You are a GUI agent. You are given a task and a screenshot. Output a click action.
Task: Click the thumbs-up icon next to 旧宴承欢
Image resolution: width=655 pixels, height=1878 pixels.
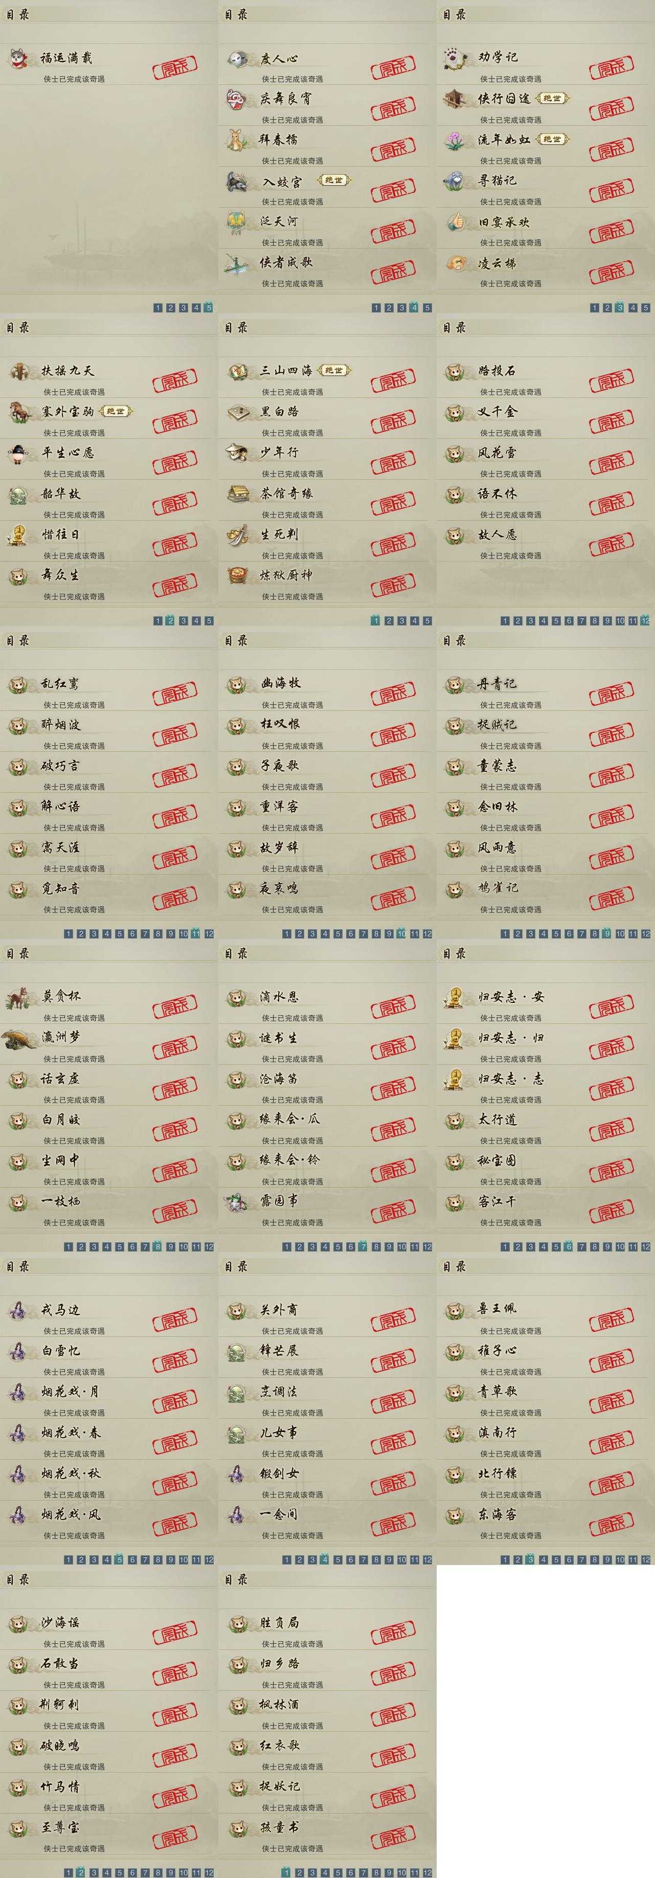[x=456, y=221]
